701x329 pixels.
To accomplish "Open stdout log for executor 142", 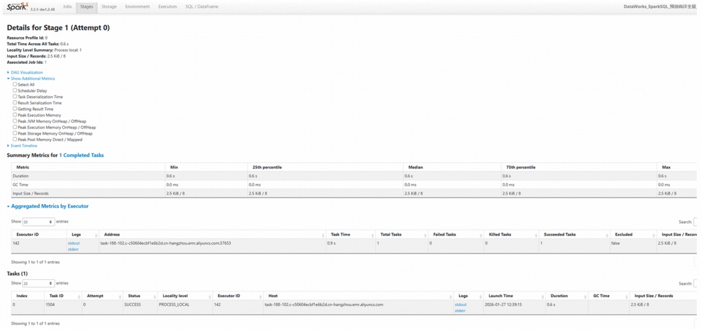I will [x=74, y=243].
